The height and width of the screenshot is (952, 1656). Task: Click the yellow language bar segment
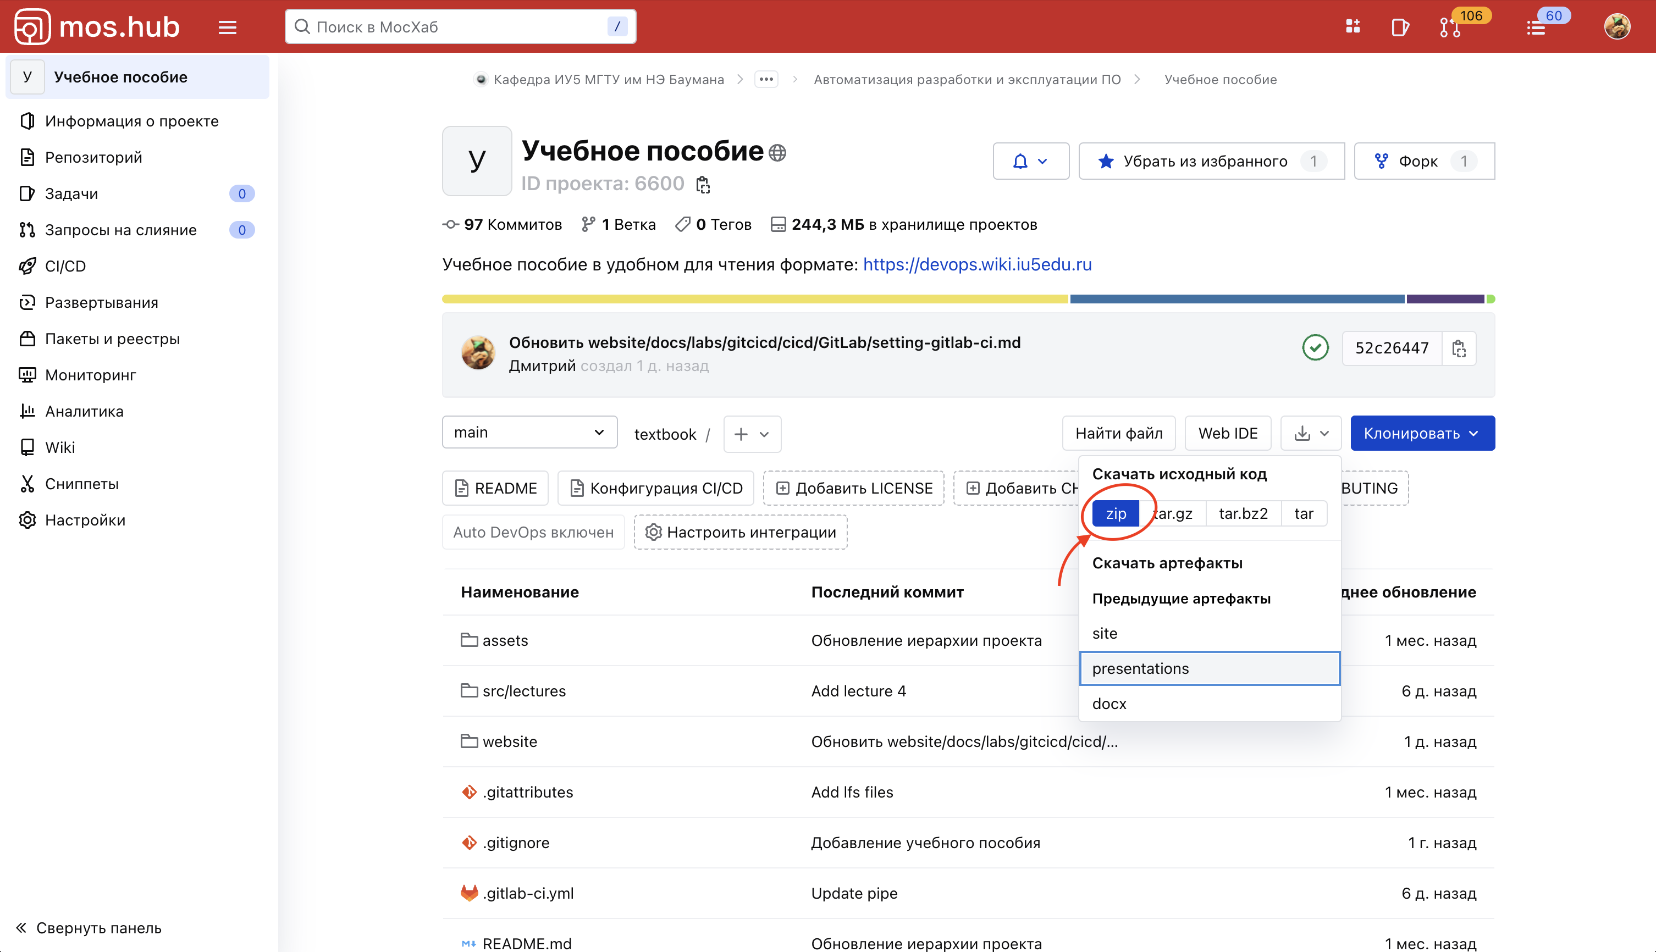click(755, 299)
